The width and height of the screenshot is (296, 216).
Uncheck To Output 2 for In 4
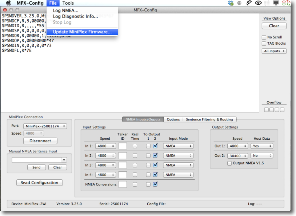pyautogui.click(x=155, y=175)
